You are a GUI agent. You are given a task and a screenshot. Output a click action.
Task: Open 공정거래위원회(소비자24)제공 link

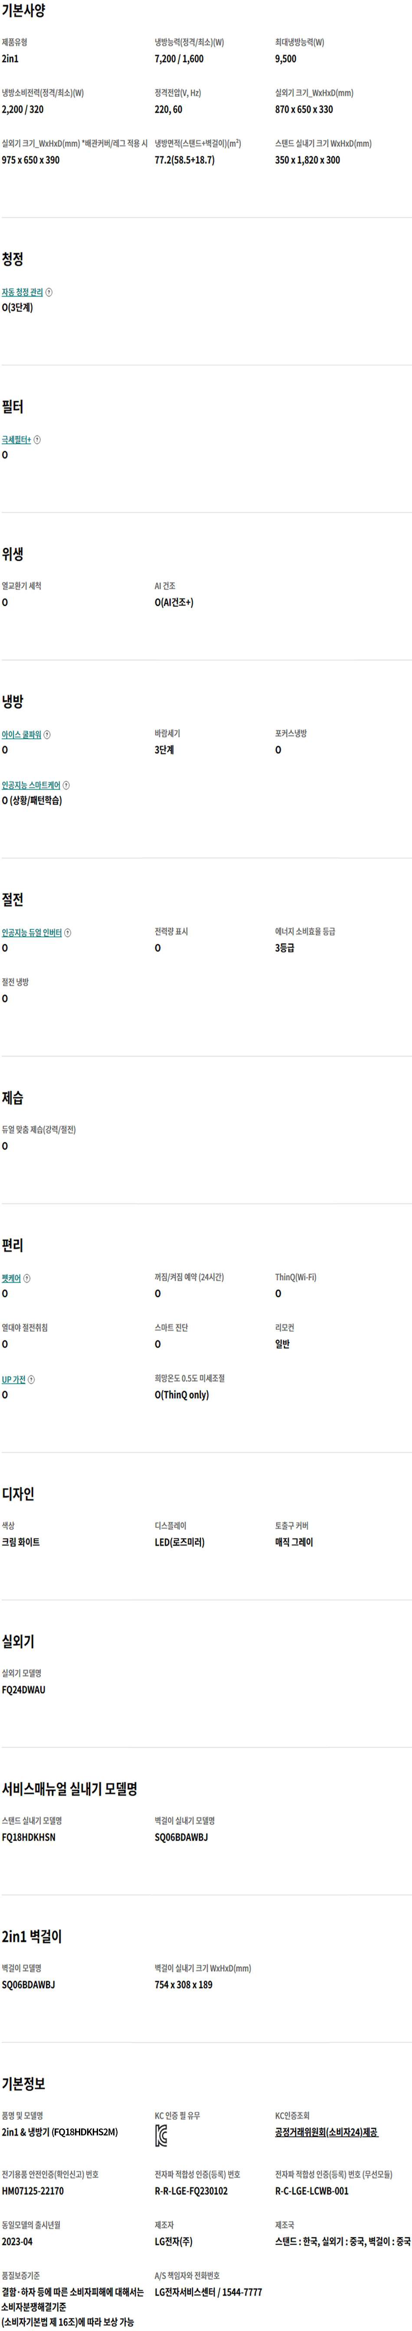pyautogui.click(x=327, y=2132)
